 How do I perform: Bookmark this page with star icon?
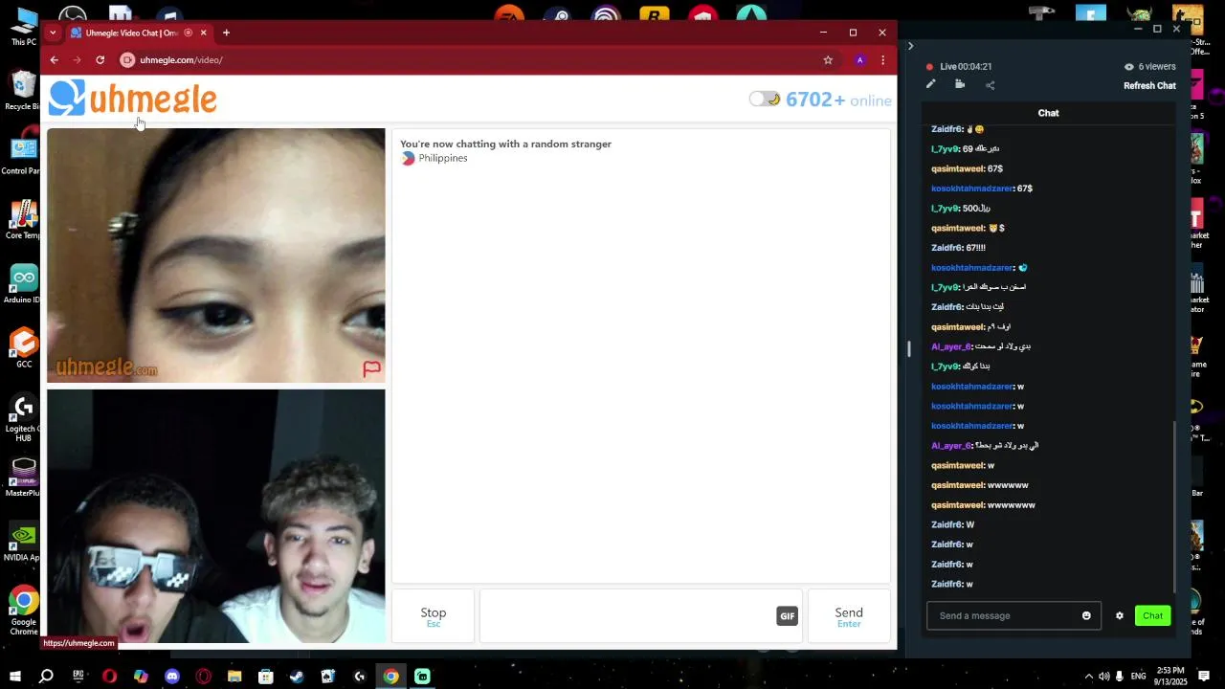point(828,59)
